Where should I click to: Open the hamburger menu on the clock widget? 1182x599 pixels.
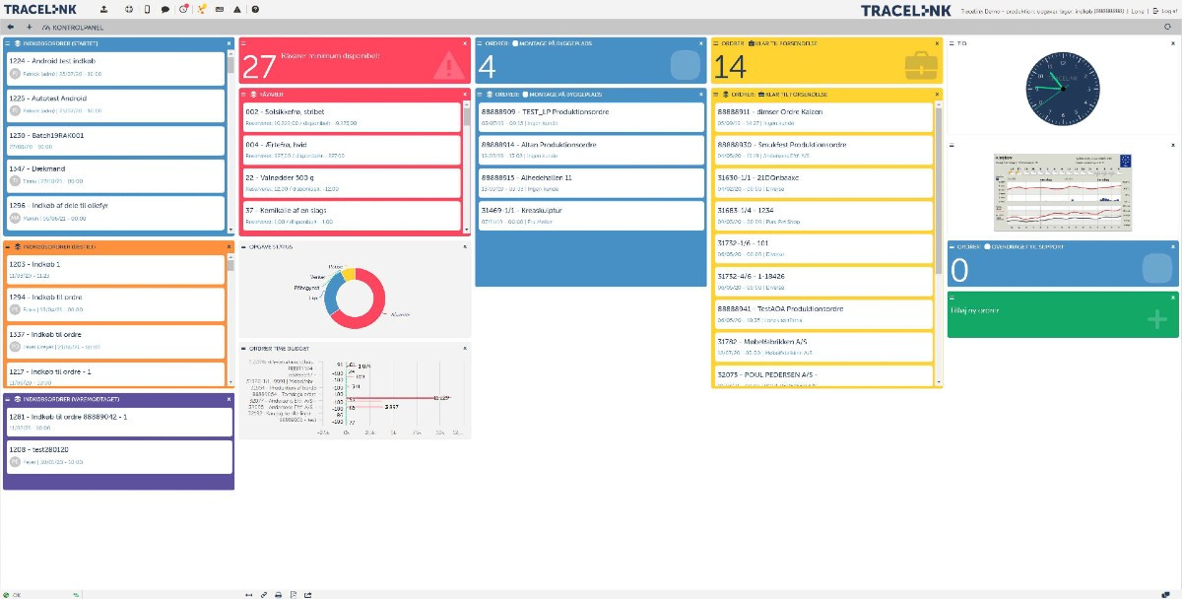[952, 43]
